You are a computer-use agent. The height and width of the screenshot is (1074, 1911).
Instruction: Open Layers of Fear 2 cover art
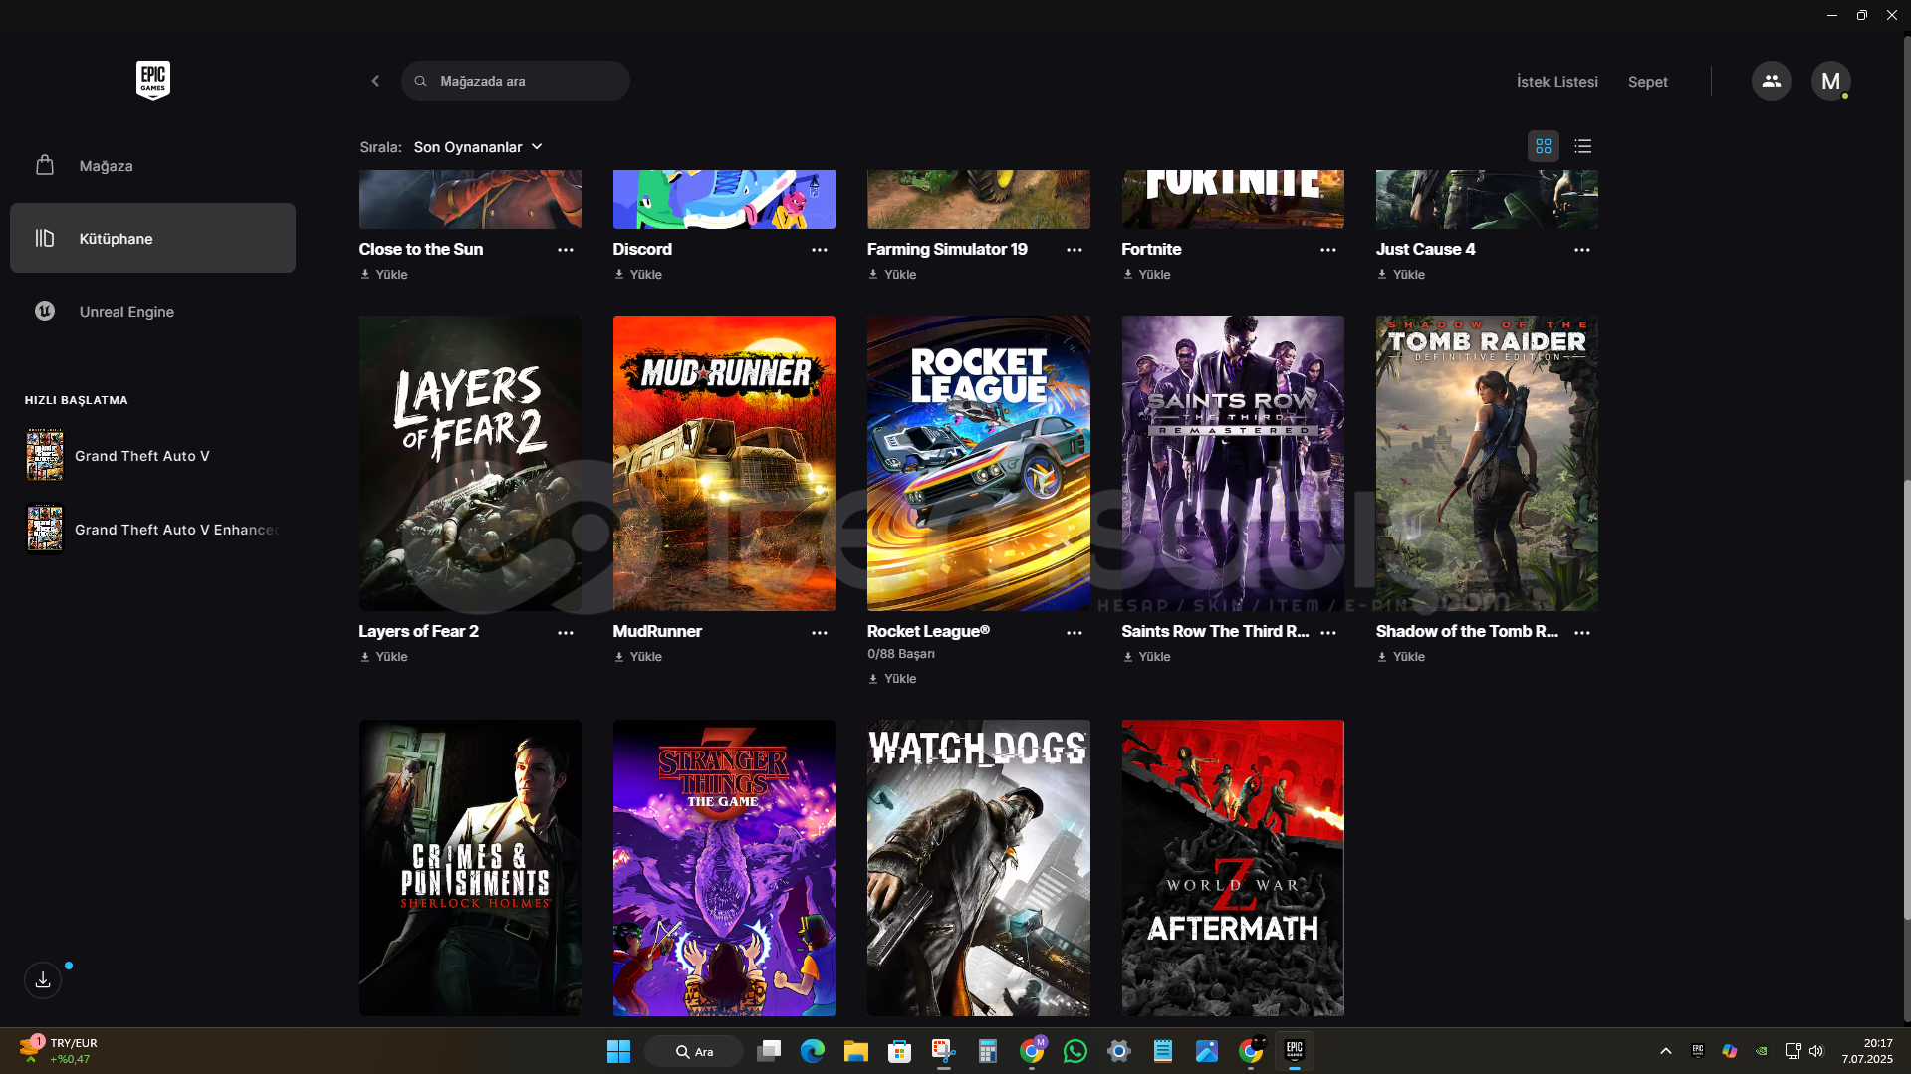(x=470, y=463)
